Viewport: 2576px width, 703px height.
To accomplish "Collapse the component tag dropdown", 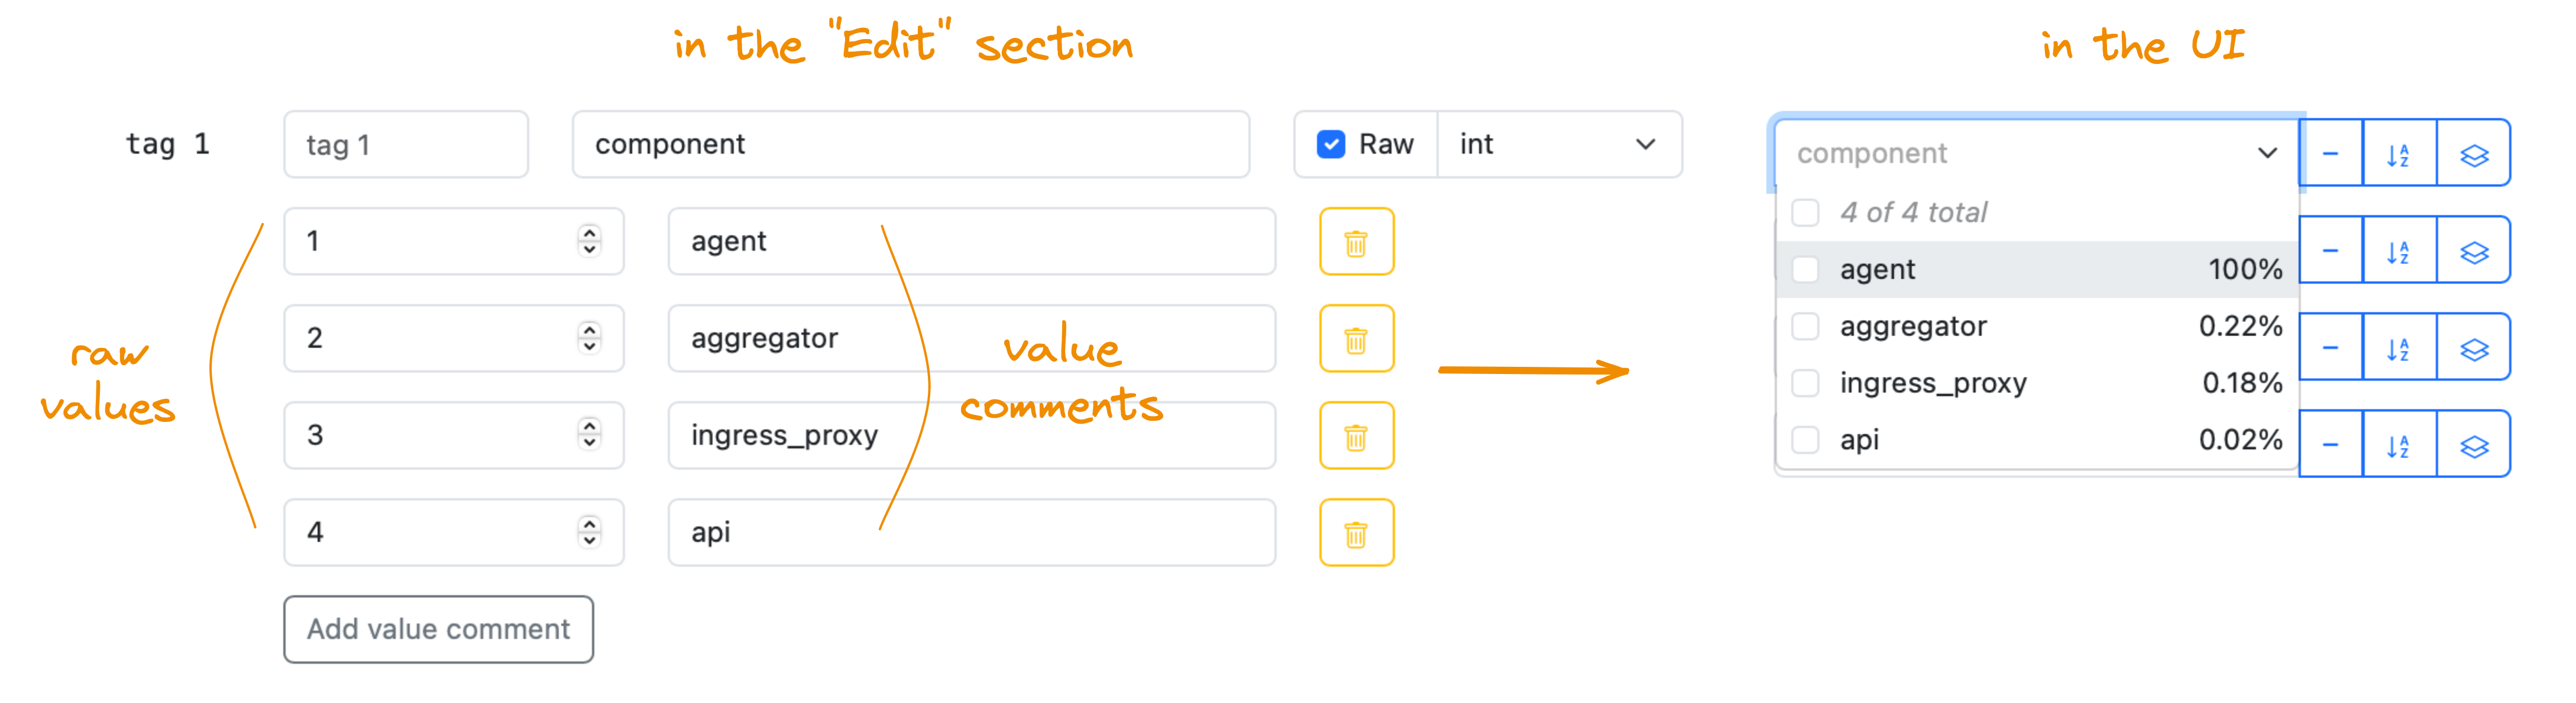I will [x=2036, y=154].
